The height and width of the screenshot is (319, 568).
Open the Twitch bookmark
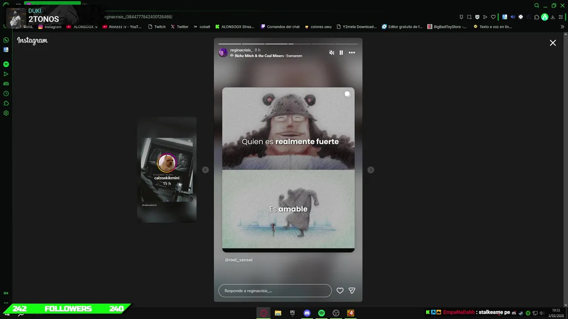[157, 27]
